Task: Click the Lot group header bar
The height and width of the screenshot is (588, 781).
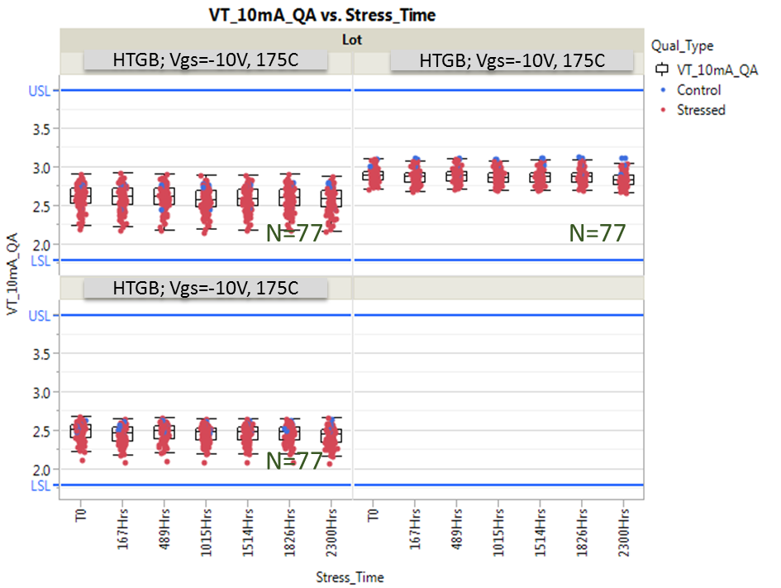Action: pos(351,39)
